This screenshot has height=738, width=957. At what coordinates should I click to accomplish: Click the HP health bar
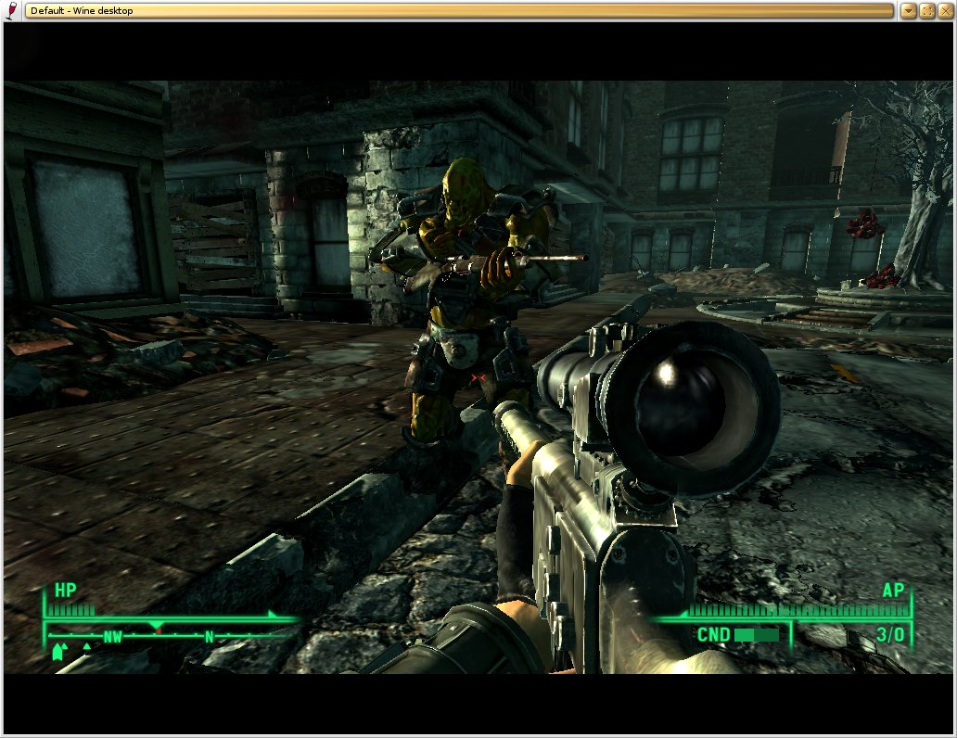[x=71, y=610]
